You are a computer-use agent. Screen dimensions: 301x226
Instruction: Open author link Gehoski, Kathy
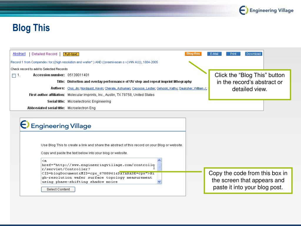click(x=167, y=88)
